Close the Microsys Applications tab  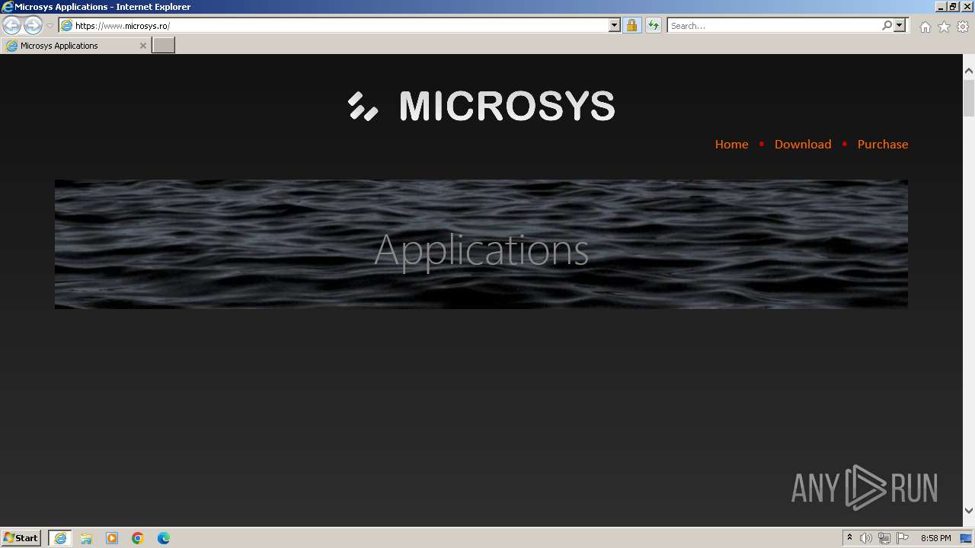(x=142, y=46)
